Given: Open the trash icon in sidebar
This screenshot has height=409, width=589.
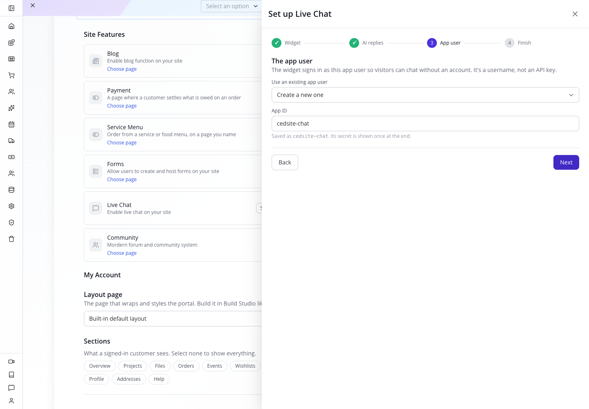Looking at the screenshot, I should (11, 239).
